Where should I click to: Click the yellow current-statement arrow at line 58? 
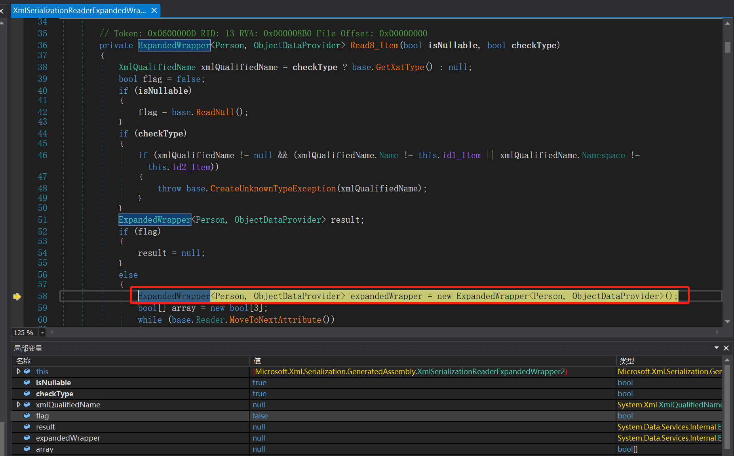click(17, 296)
